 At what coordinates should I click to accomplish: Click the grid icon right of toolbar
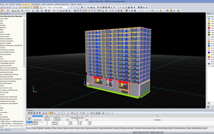tap(167, 10)
